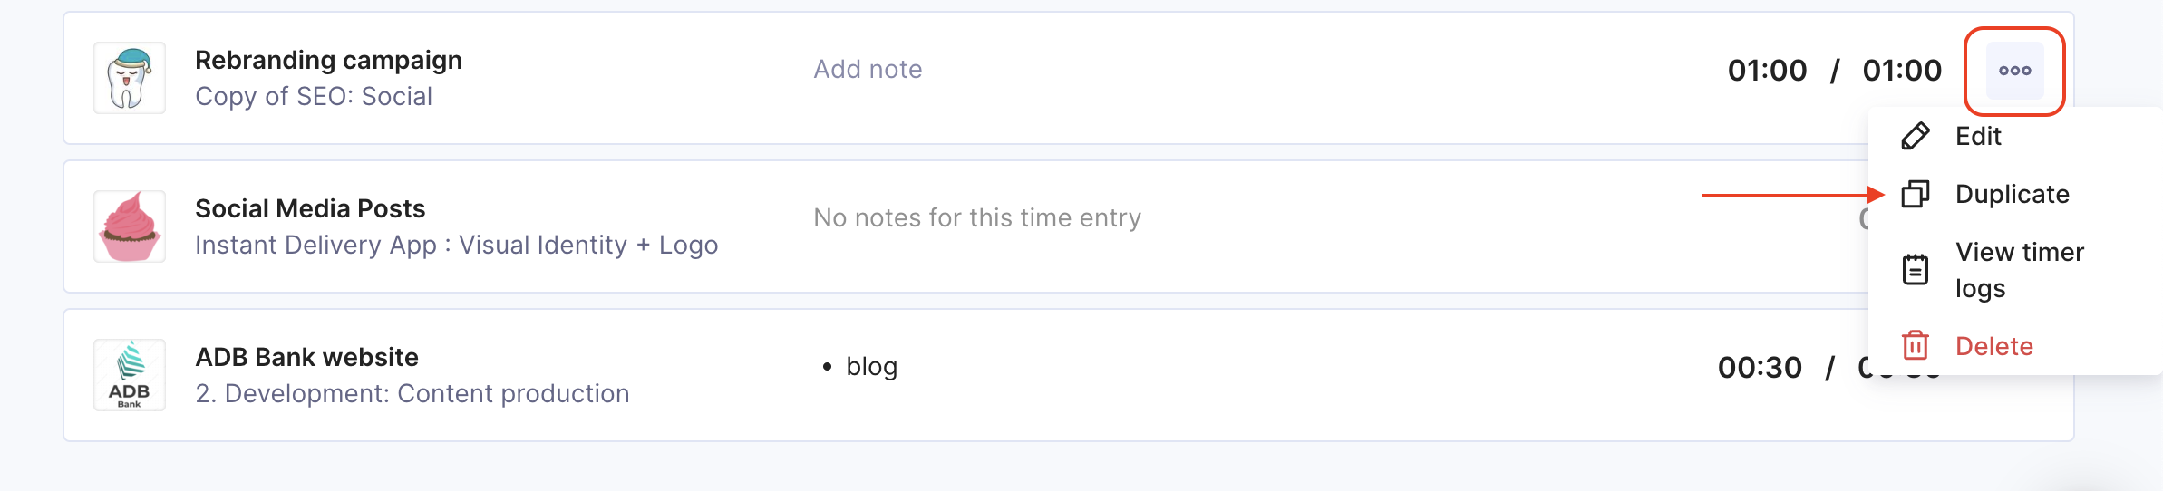The width and height of the screenshot is (2163, 491).
Task: Open the Rebranding campaign entry title
Action: [x=328, y=60]
